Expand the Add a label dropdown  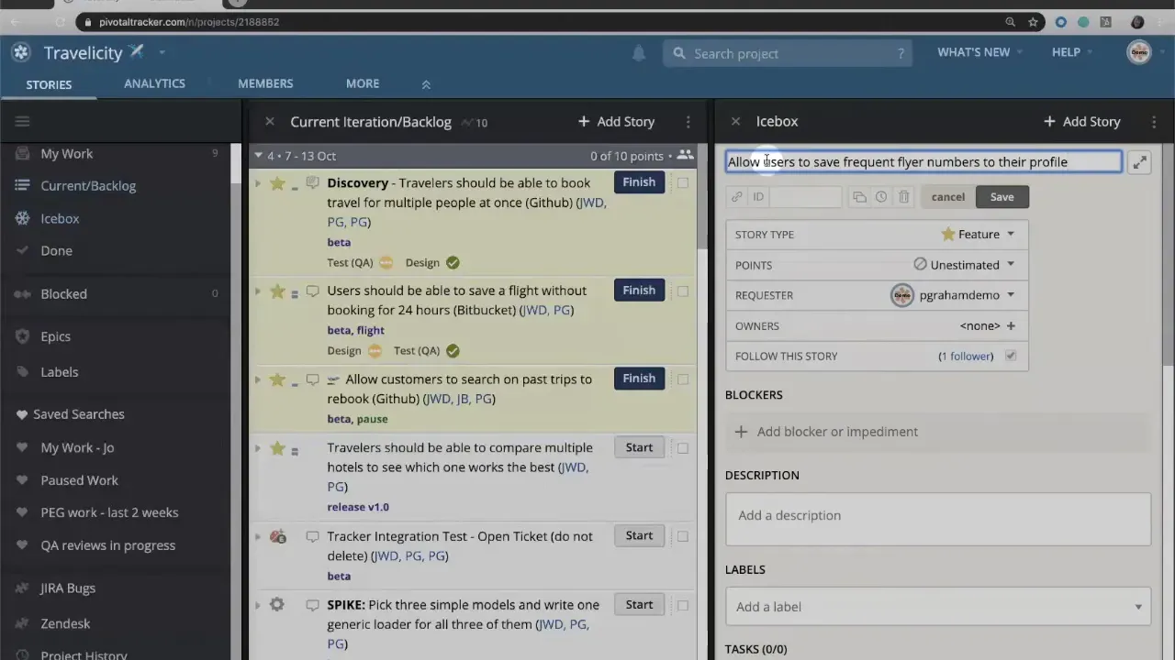[x=1138, y=606]
